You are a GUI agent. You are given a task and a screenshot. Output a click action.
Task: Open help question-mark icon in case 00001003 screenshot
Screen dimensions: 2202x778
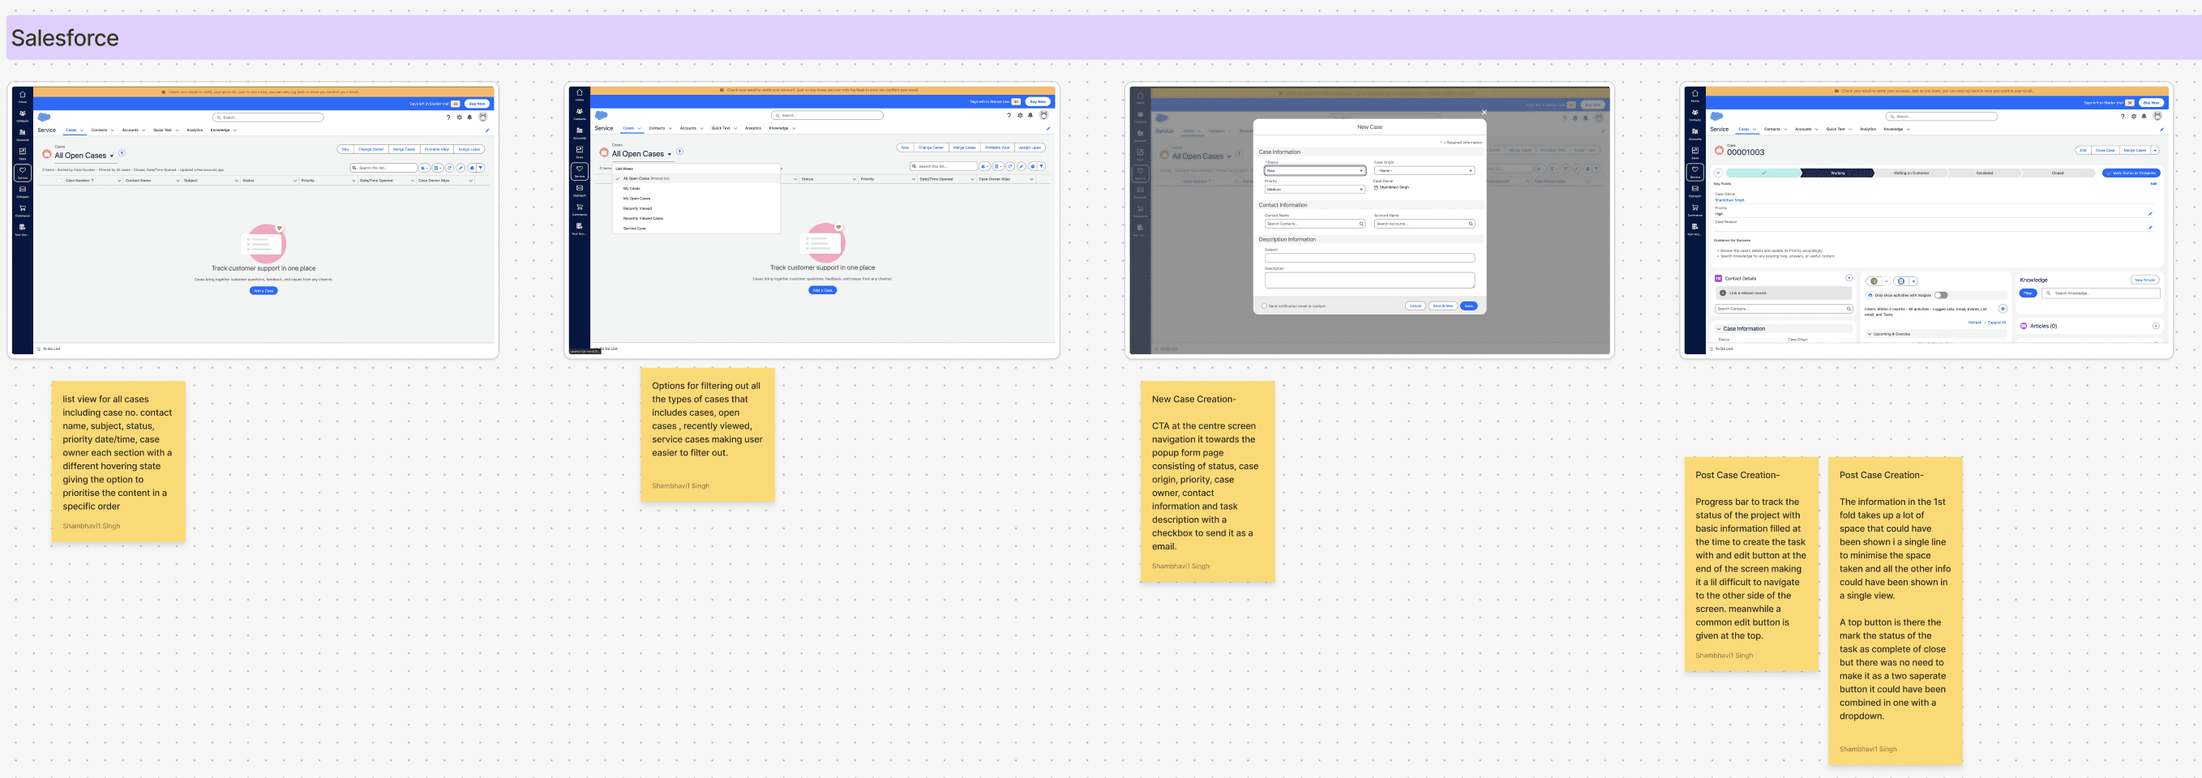point(2123,116)
